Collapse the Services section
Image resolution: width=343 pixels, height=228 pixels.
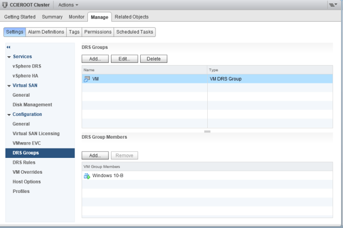[x=9, y=57]
